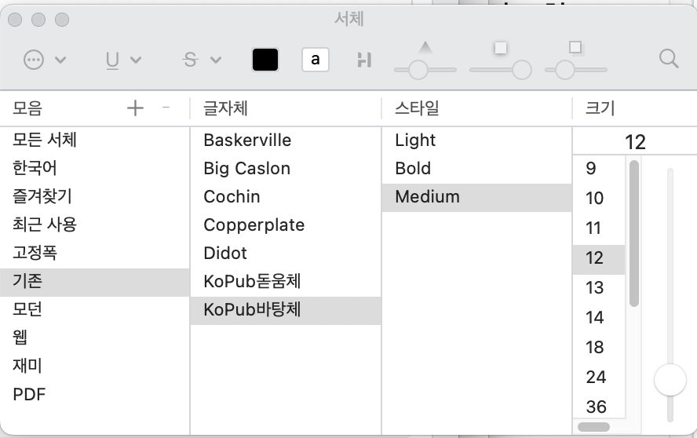Set font size to 36

click(x=599, y=407)
